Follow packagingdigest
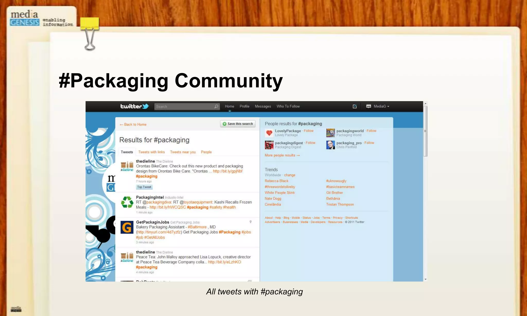Viewport: 527px width, 316px height. pos(310,143)
